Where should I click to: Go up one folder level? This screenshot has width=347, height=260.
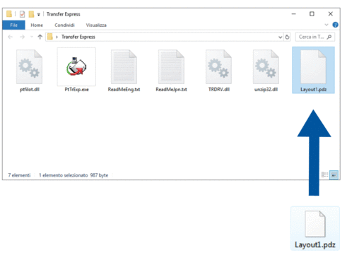[40, 37]
